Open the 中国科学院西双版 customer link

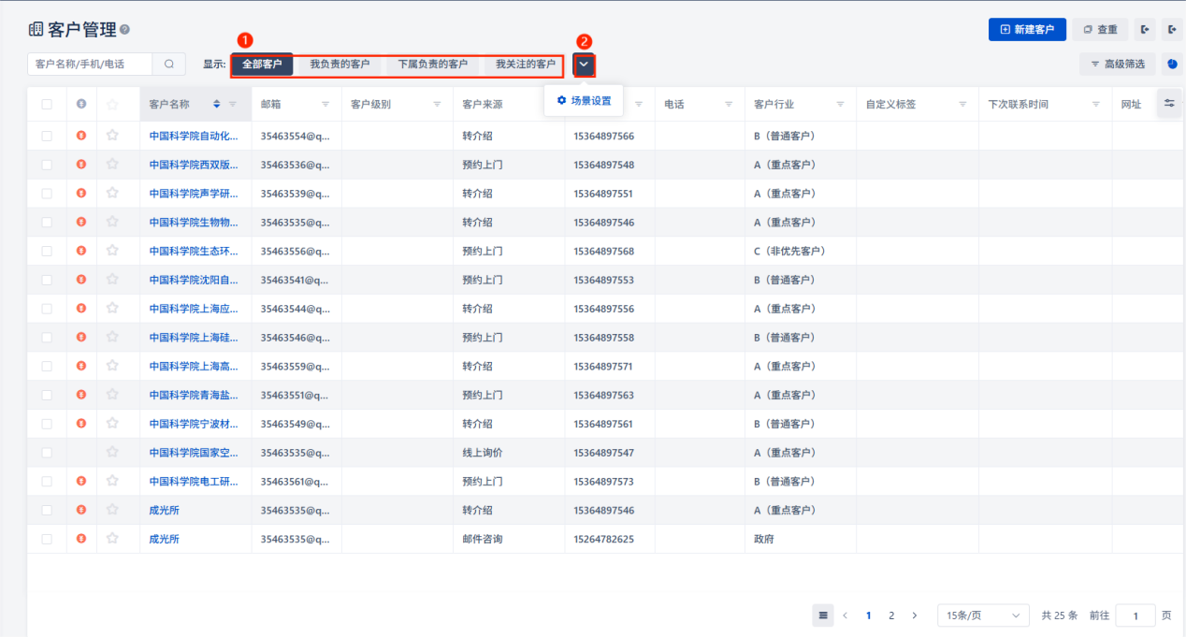click(x=194, y=165)
